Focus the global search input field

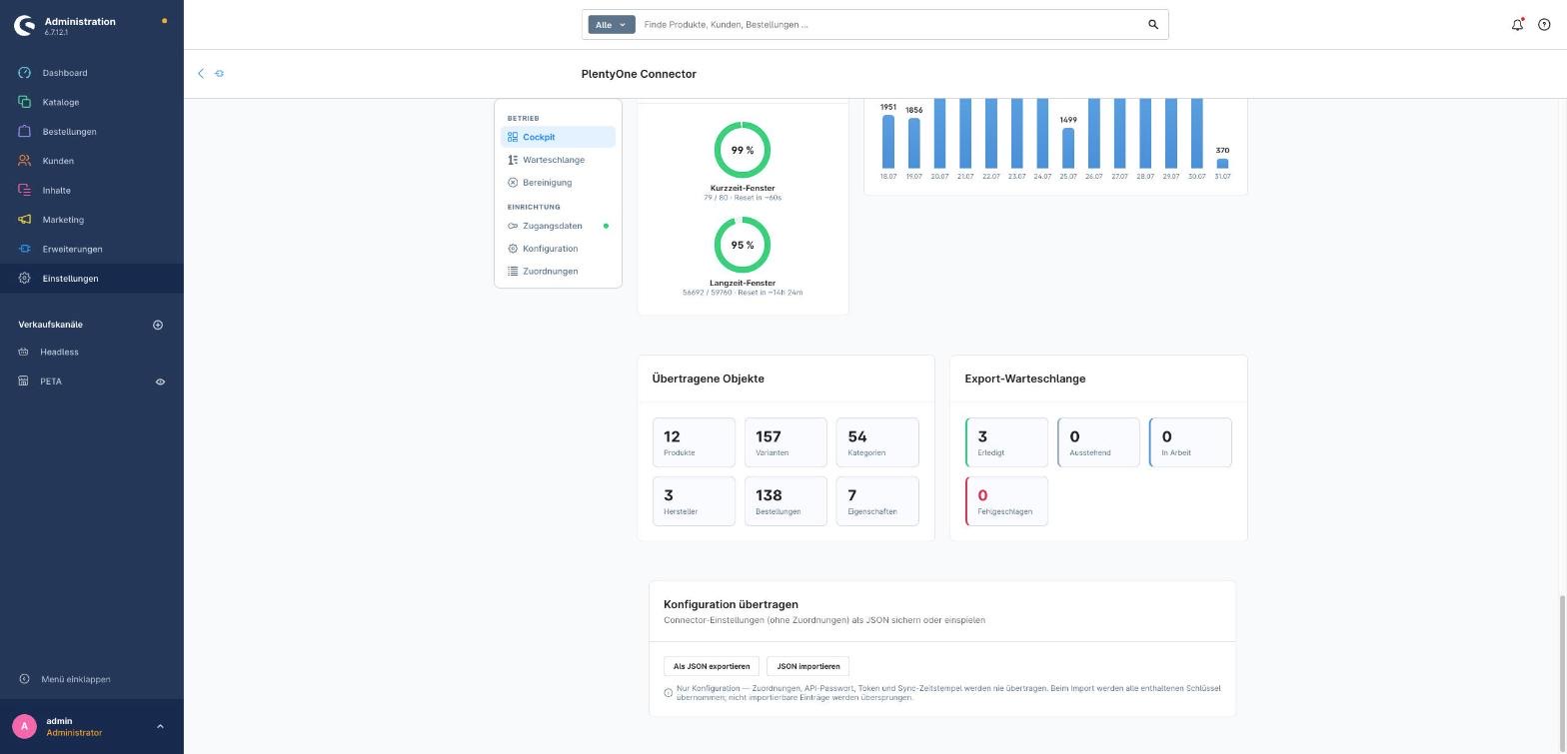pos(891,25)
